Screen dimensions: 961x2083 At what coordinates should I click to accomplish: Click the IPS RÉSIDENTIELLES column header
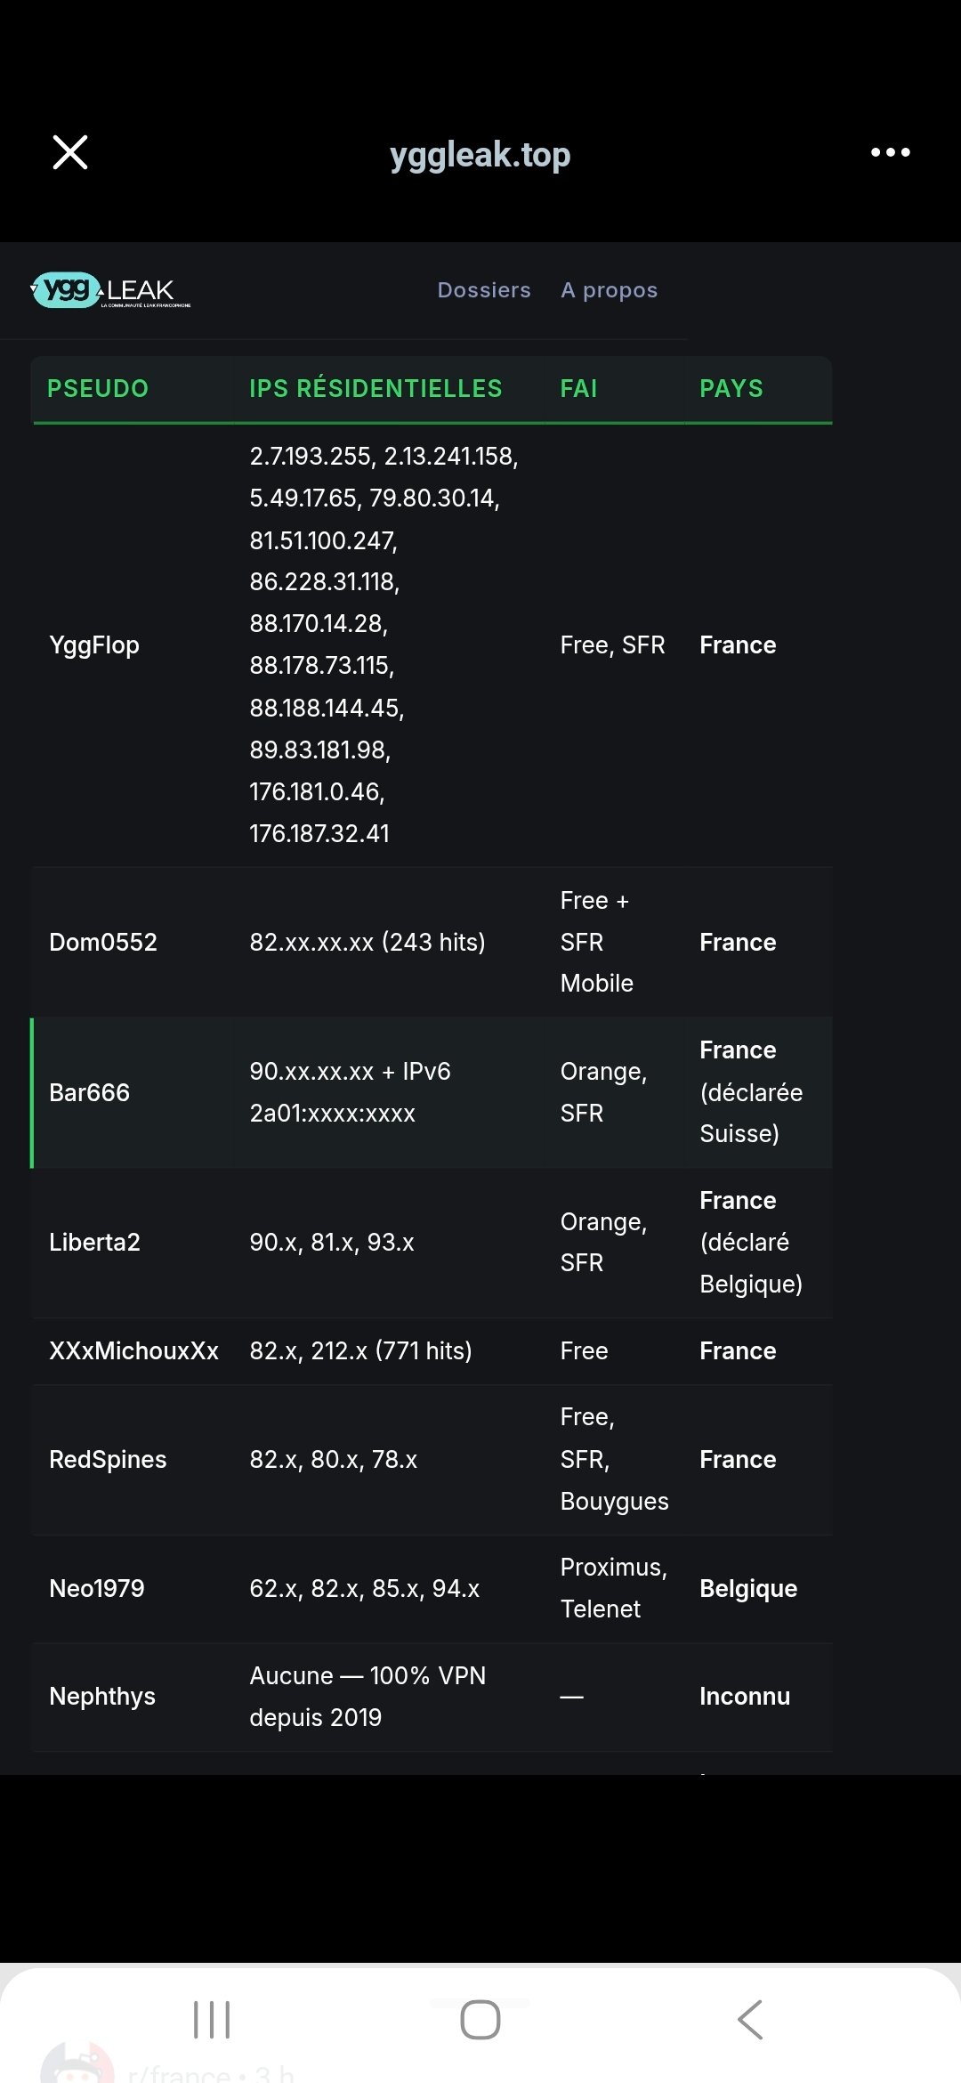click(x=376, y=389)
